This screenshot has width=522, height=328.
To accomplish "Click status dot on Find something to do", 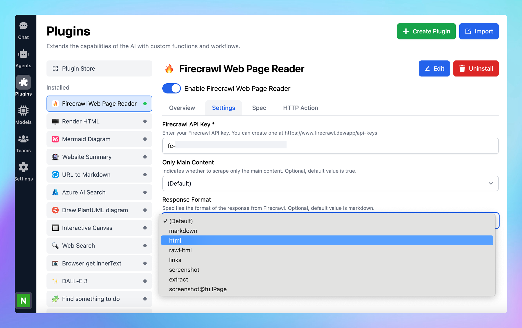I will [145, 299].
